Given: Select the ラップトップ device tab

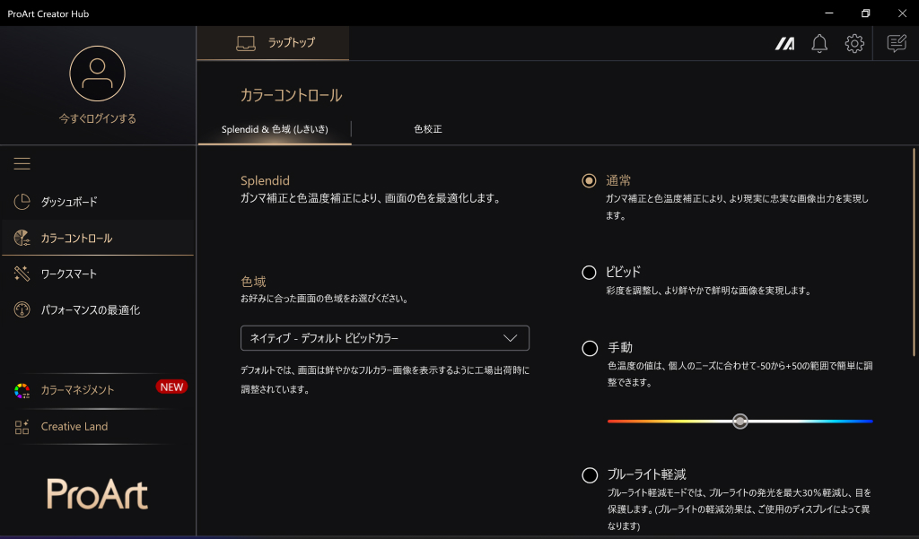Looking at the screenshot, I should [x=273, y=43].
